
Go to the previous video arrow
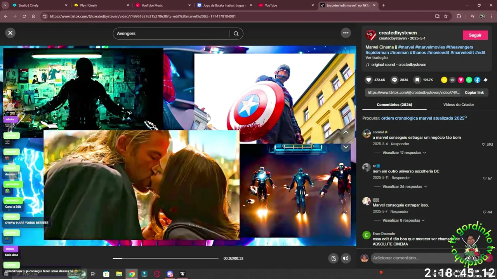[346, 132]
